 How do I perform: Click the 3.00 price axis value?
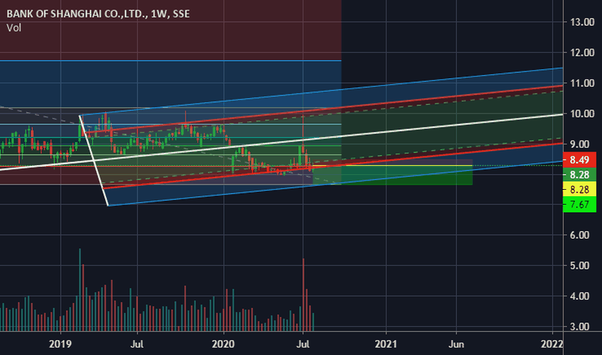click(x=579, y=327)
